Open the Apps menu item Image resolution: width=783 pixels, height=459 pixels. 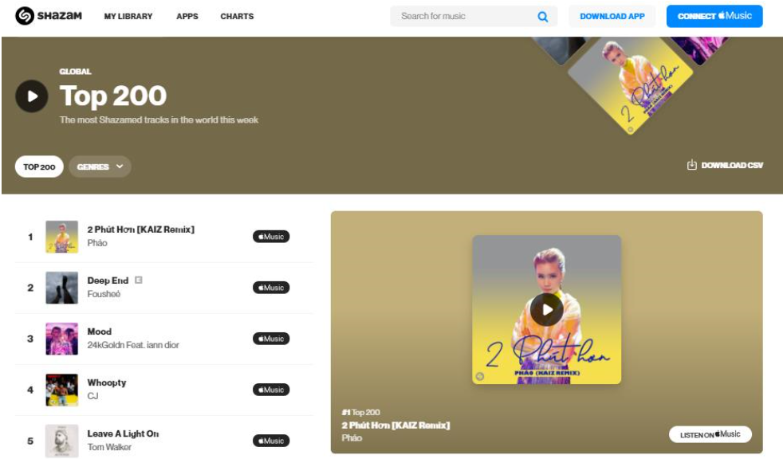(x=187, y=17)
